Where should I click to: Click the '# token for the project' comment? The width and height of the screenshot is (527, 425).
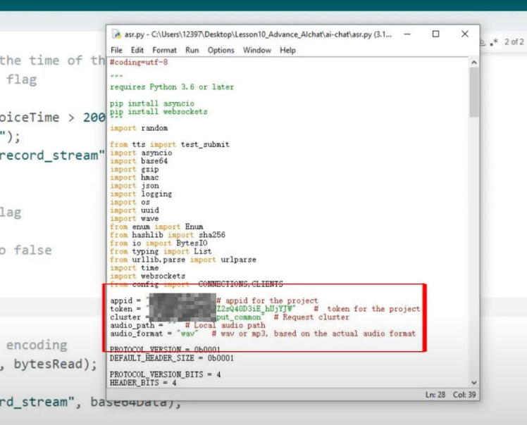pyautogui.click(x=367, y=309)
